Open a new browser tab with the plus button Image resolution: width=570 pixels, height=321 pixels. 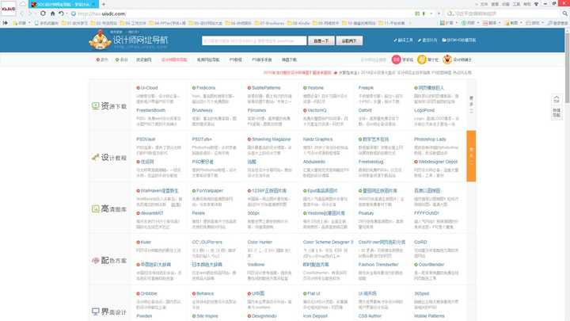(104, 5)
